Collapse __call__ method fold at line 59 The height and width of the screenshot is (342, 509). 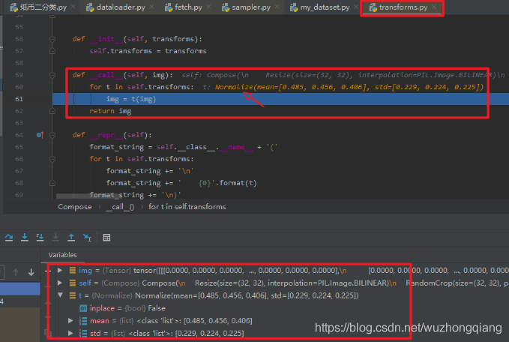(52, 75)
